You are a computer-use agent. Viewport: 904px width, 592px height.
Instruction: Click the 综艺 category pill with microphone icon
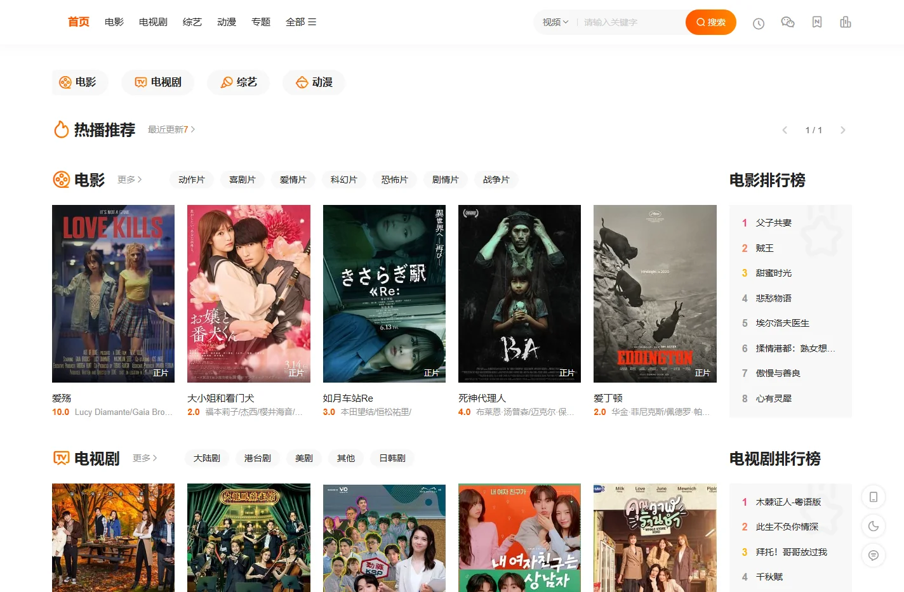pyautogui.click(x=239, y=82)
